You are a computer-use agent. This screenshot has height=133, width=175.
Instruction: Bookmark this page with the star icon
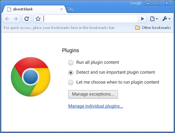click(38, 19)
